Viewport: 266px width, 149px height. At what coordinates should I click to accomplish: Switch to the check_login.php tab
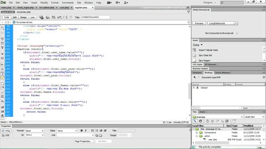(25, 7)
